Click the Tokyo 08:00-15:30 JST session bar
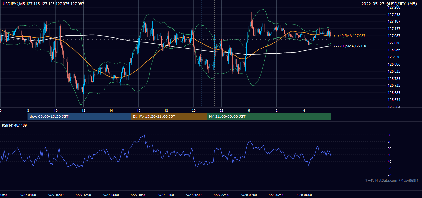 79,116
